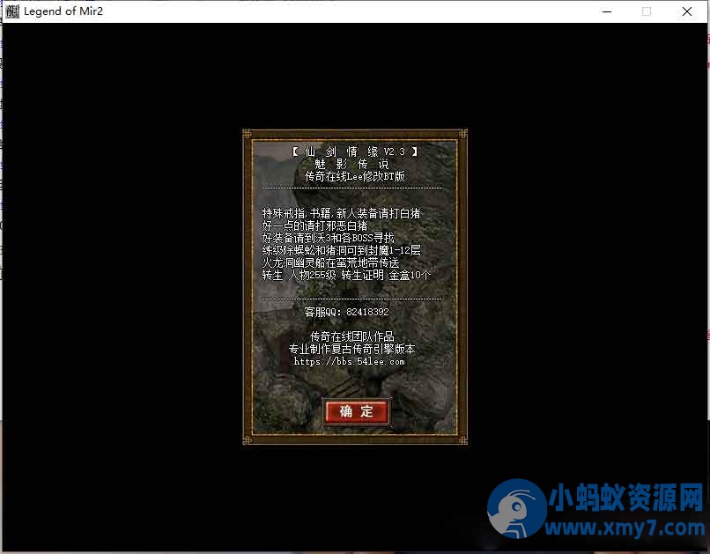The width and height of the screenshot is (710, 554).
Task: Click the subtitle 魅影传说
Action: click(351, 164)
